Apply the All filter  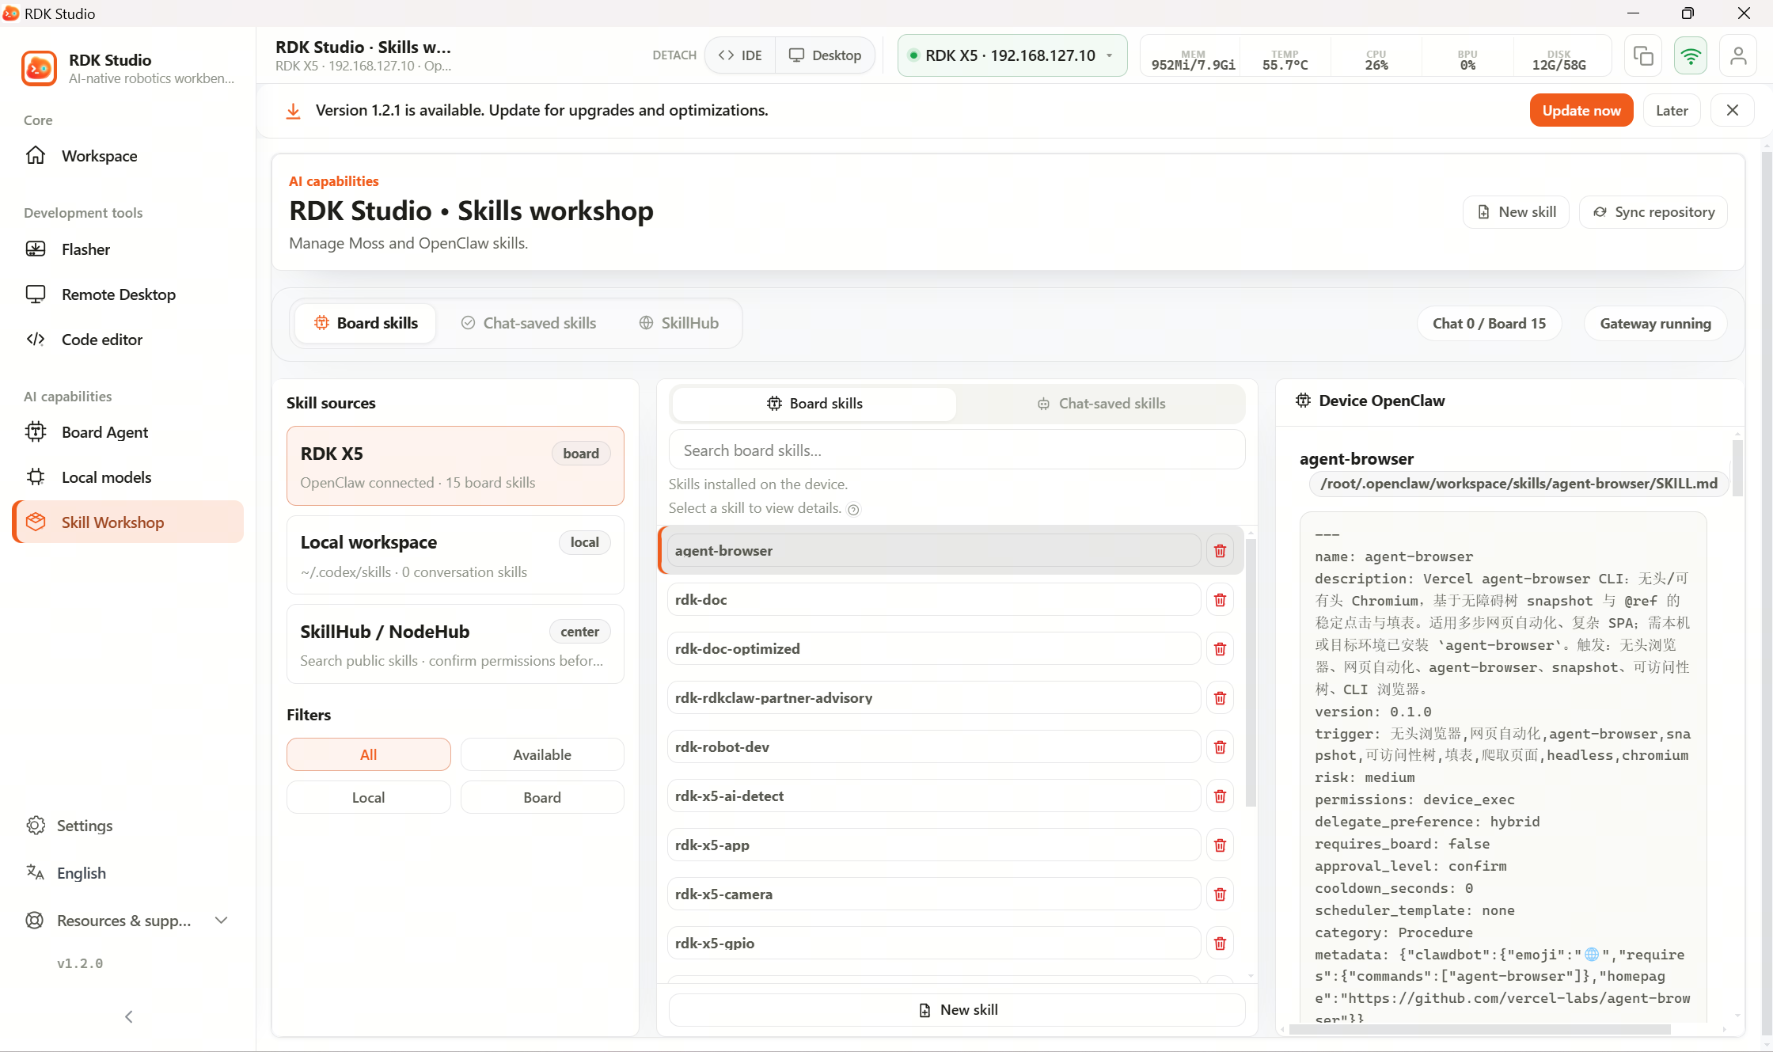(x=368, y=754)
